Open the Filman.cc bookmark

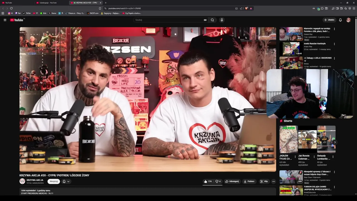[75, 13]
